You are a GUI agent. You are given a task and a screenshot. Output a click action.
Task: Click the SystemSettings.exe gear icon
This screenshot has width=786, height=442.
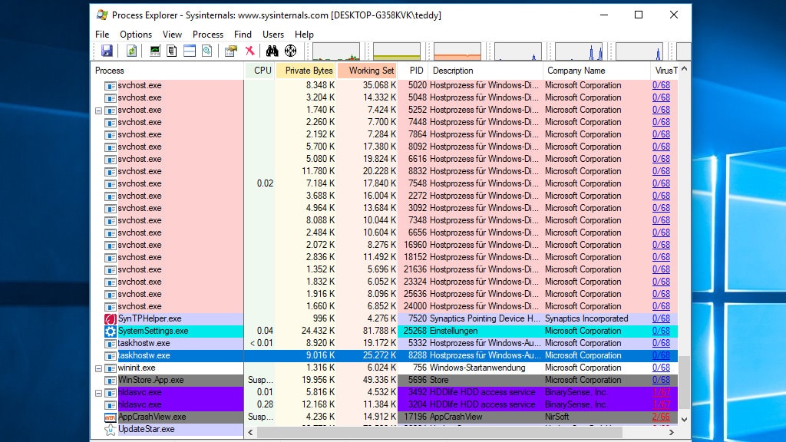tap(111, 331)
